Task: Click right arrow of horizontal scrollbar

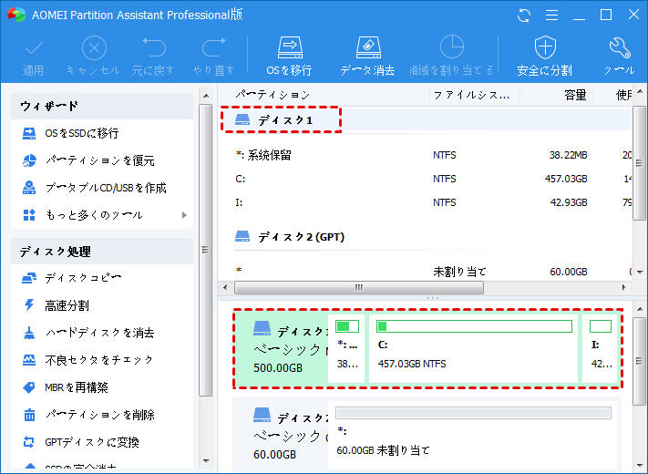Action: pos(624,287)
